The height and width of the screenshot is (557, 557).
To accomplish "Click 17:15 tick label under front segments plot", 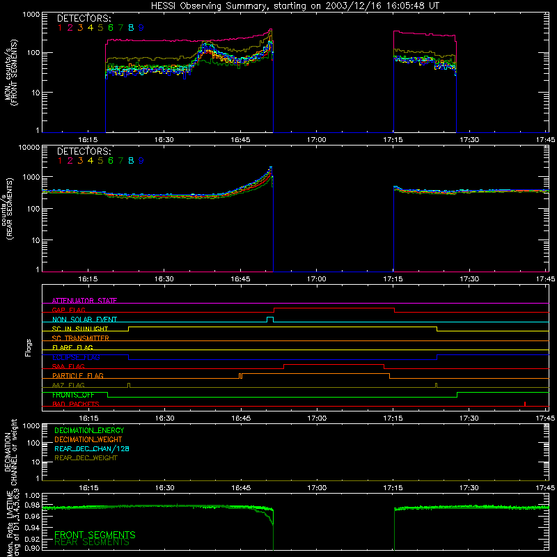I will [393, 140].
